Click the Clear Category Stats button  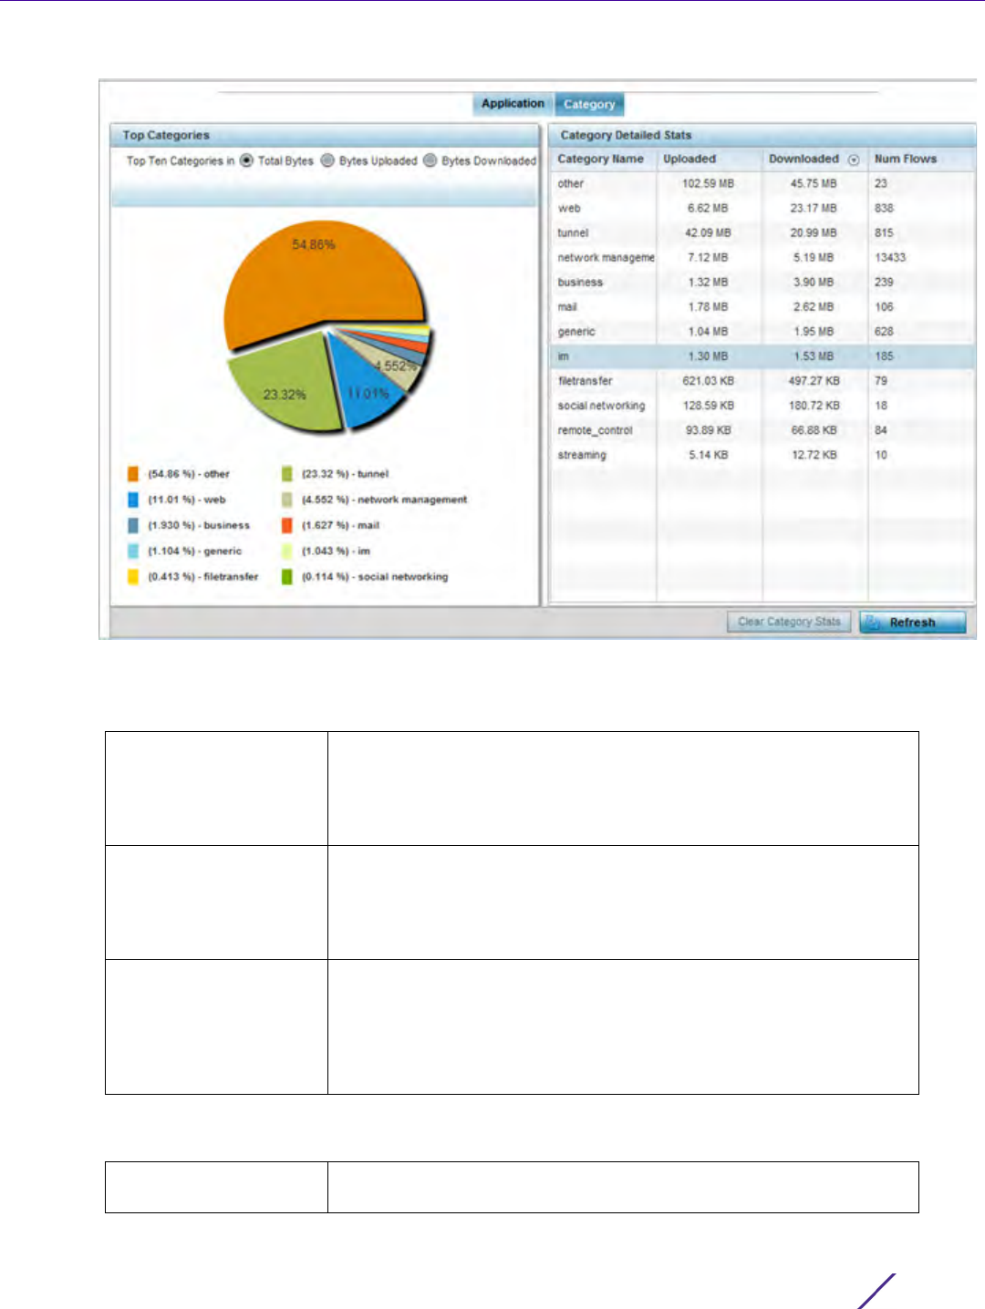click(789, 622)
